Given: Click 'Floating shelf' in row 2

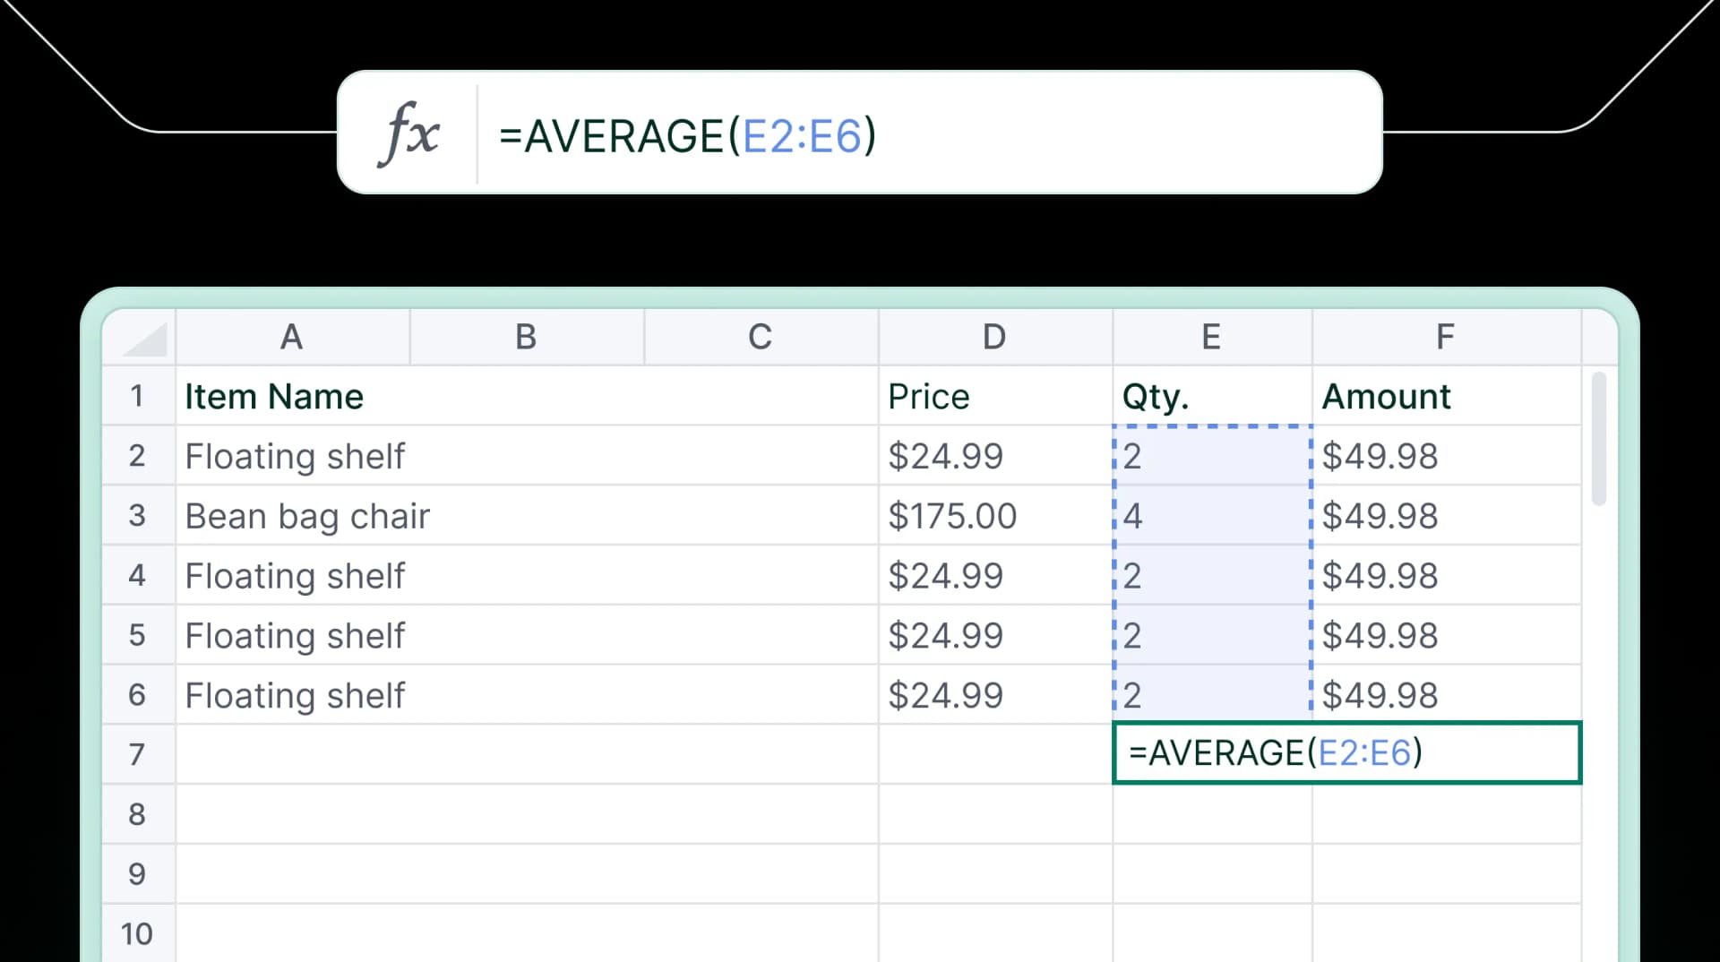Looking at the screenshot, I should (527, 456).
